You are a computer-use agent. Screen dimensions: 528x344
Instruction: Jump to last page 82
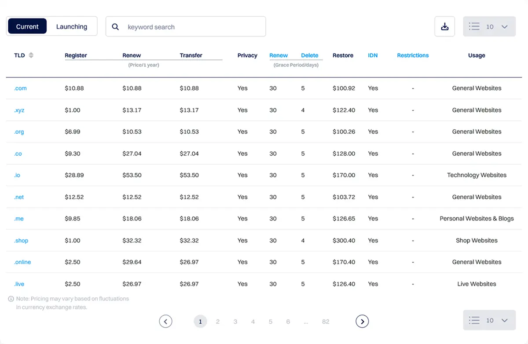click(x=326, y=322)
